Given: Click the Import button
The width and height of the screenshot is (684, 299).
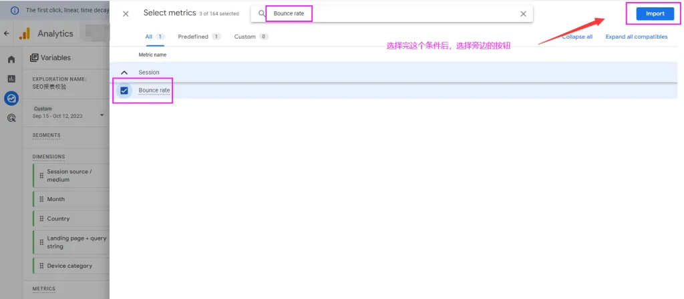Looking at the screenshot, I should click(x=655, y=14).
